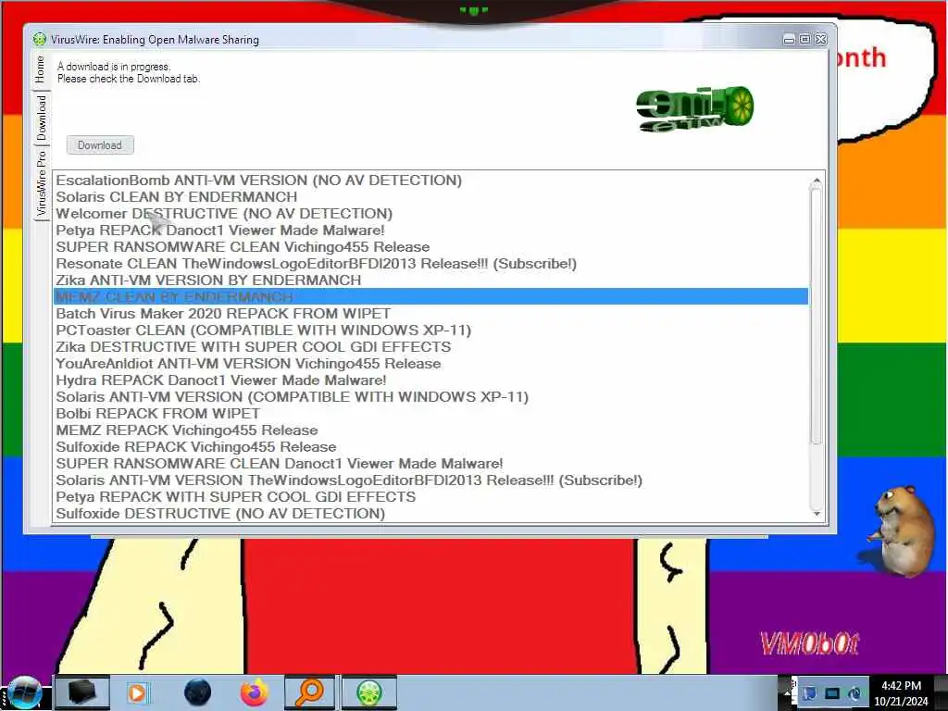Viewport: 948px width, 711px height.
Task: Open the clock showing 4:42 PM
Action: [901, 692]
